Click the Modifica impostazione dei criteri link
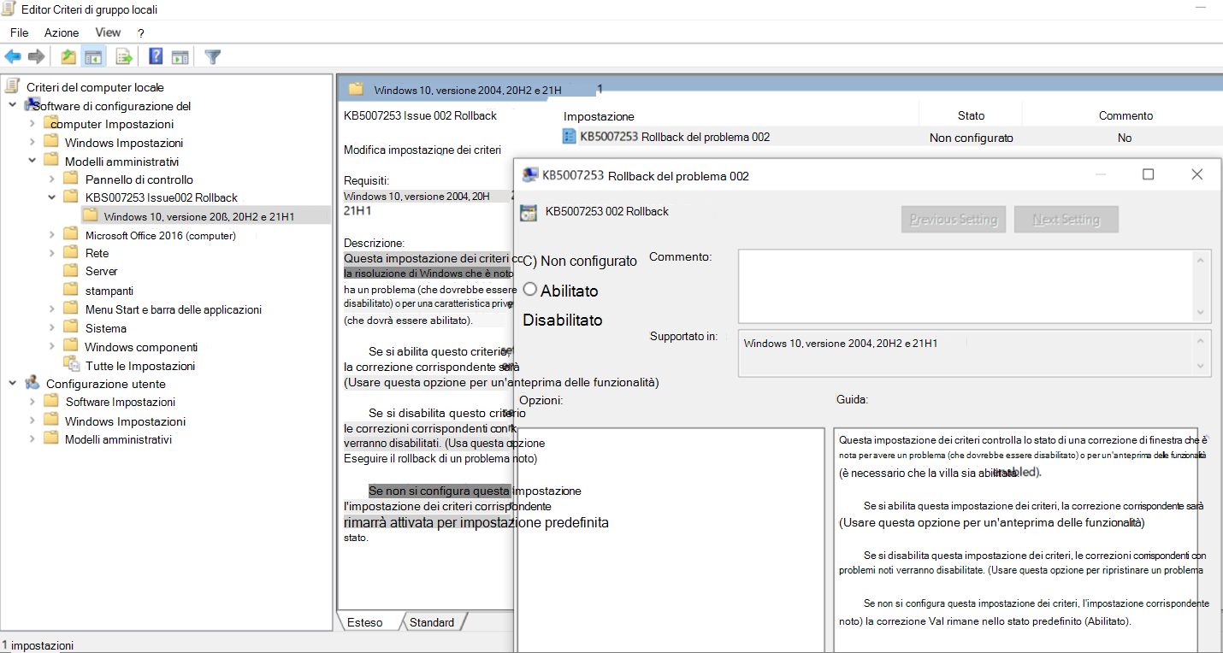1223x653 pixels. pyautogui.click(x=422, y=150)
